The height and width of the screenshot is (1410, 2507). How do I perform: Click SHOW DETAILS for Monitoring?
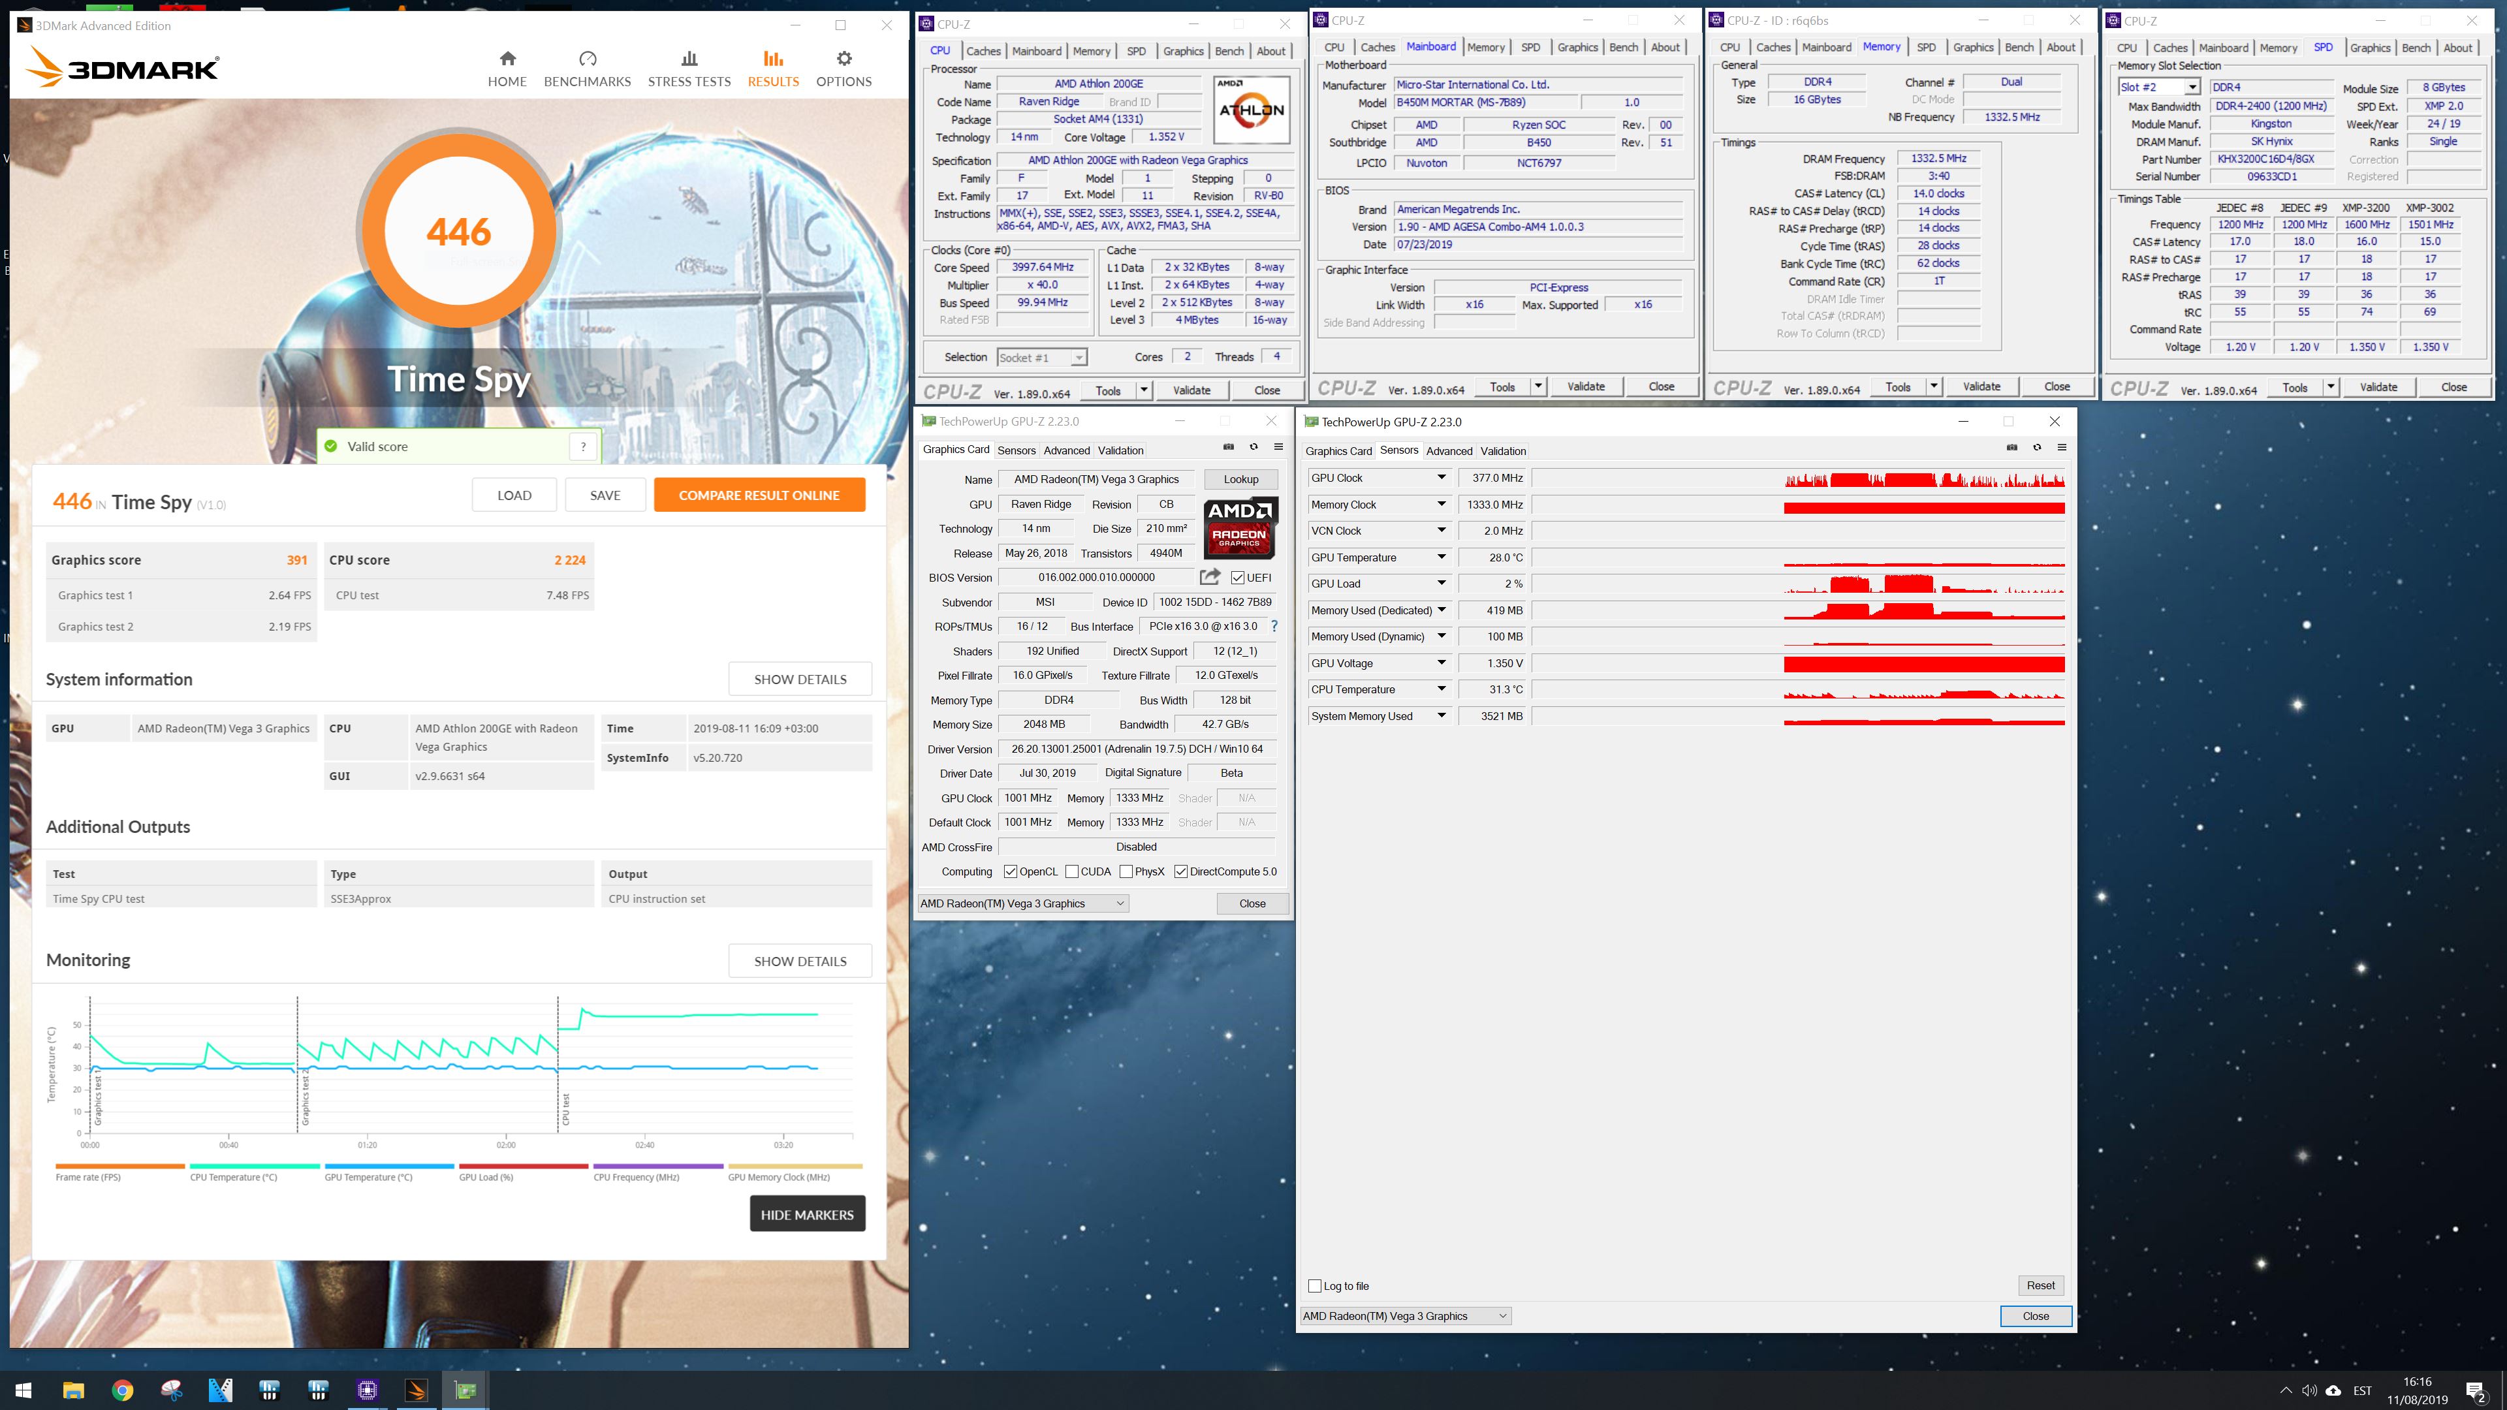800,960
